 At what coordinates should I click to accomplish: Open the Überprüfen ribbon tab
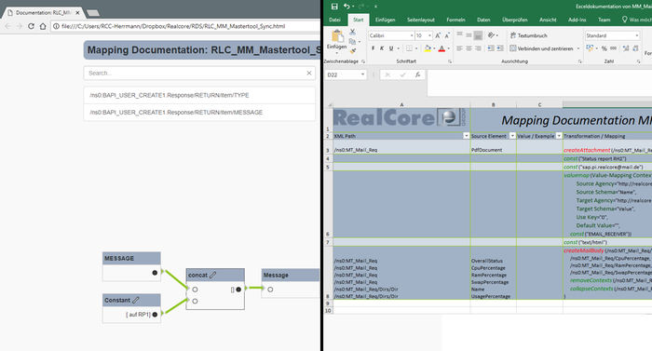(x=515, y=20)
